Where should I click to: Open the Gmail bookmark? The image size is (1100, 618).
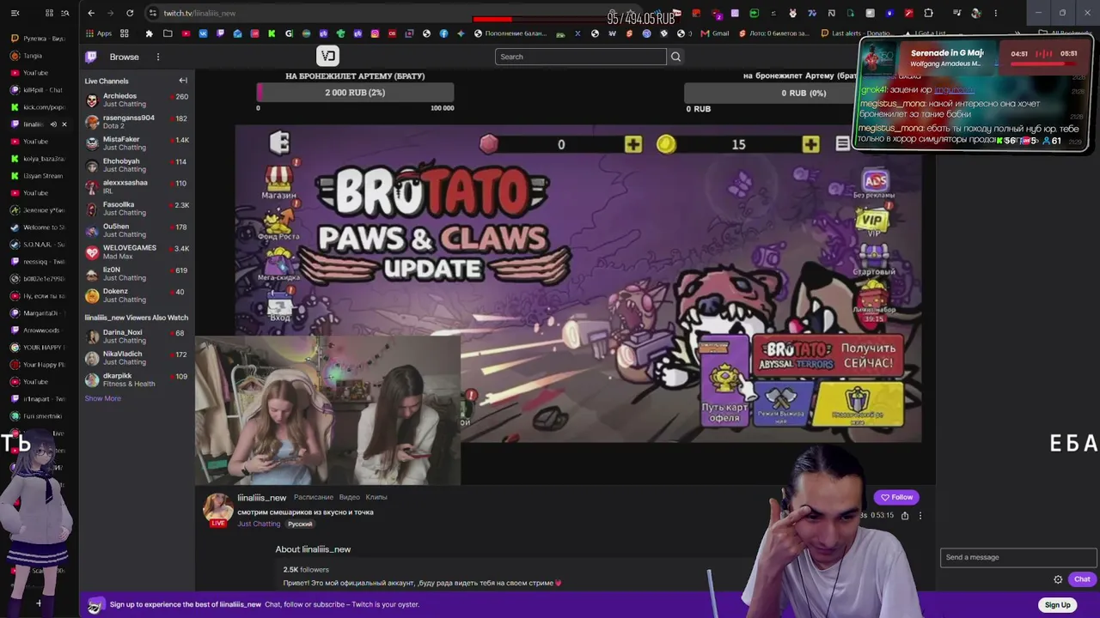coord(715,33)
